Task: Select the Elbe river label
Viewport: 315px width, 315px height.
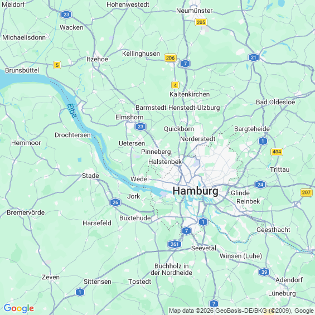Action: point(72,111)
